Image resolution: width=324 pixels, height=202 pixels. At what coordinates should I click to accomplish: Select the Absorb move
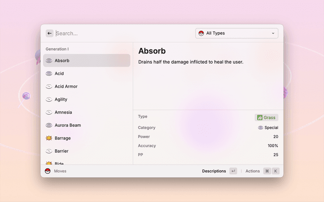pyautogui.click(x=86, y=61)
